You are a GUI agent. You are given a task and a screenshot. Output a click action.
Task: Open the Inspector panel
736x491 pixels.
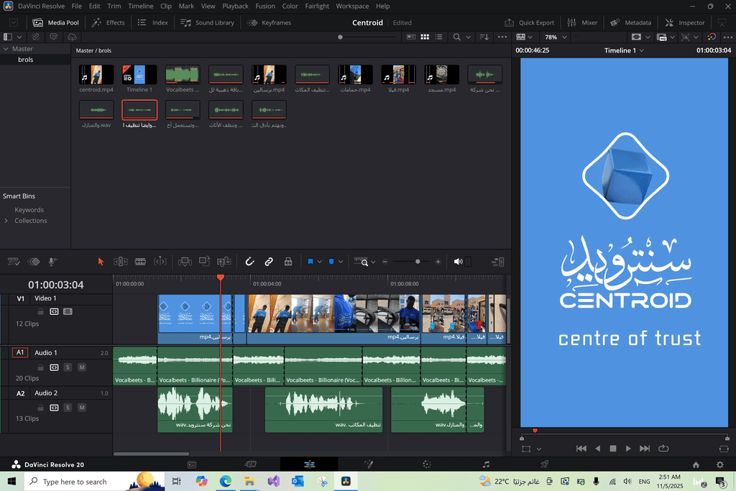pos(685,22)
